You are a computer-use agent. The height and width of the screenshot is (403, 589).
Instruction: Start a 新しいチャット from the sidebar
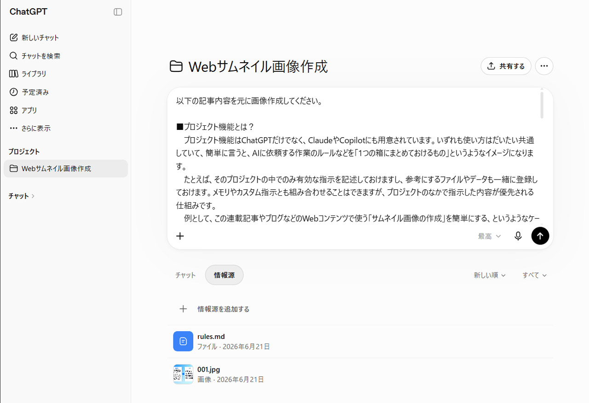tap(65, 38)
